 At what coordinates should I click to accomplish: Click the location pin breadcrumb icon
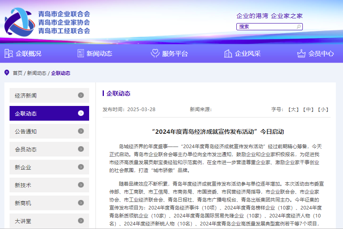click(6, 72)
